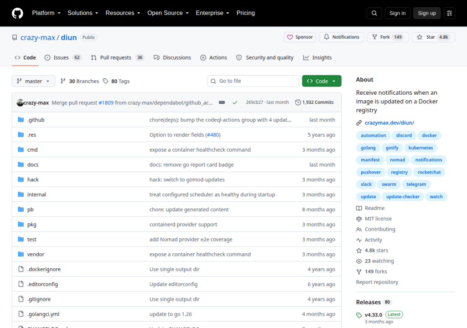Open the appearance settings sliders icon
Viewport: 467px width, 328px height.
449,13
